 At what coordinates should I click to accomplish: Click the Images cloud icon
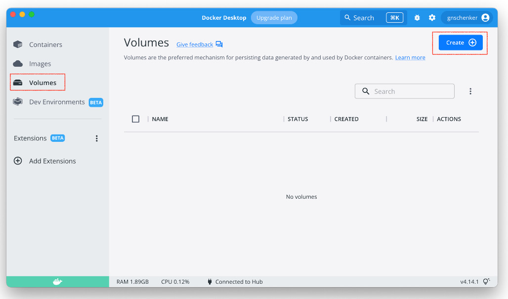[x=18, y=63]
